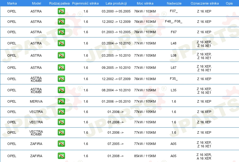
Task: Select the body code cell F07_
Action: click(174, 11)
